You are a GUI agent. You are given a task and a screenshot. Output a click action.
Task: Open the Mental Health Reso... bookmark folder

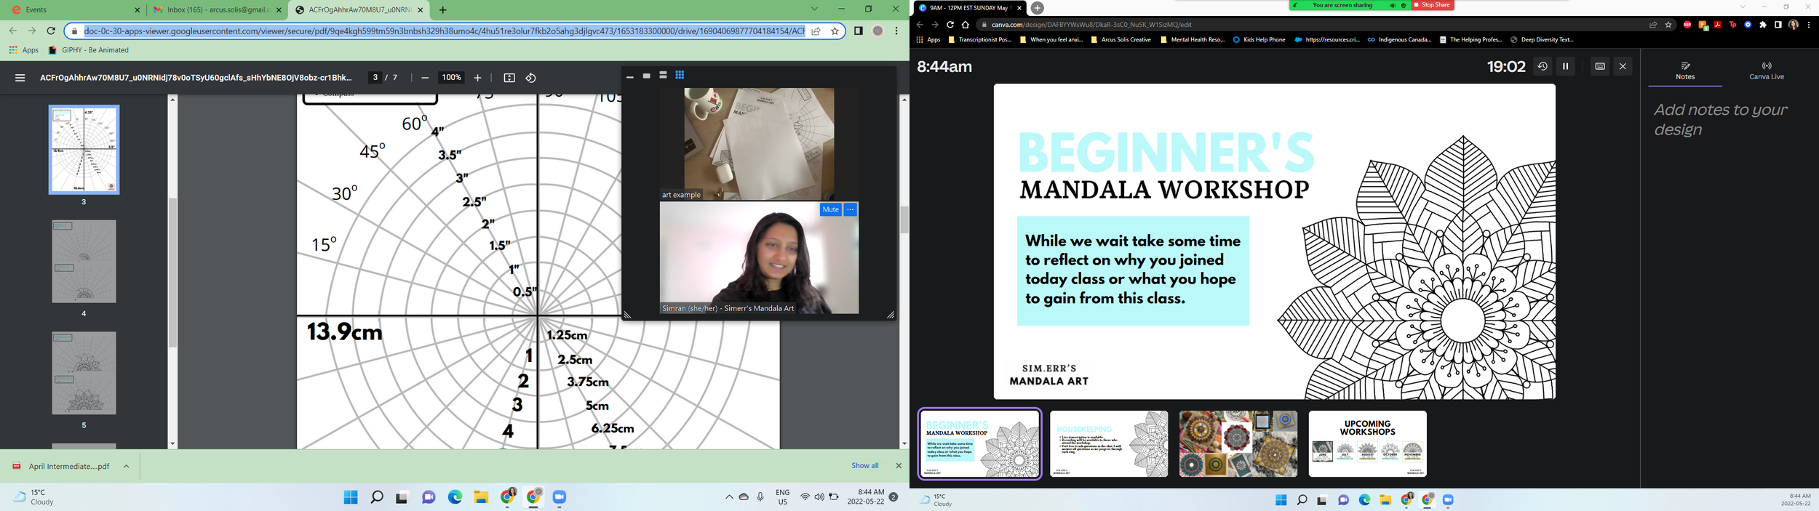[1193, 40]
